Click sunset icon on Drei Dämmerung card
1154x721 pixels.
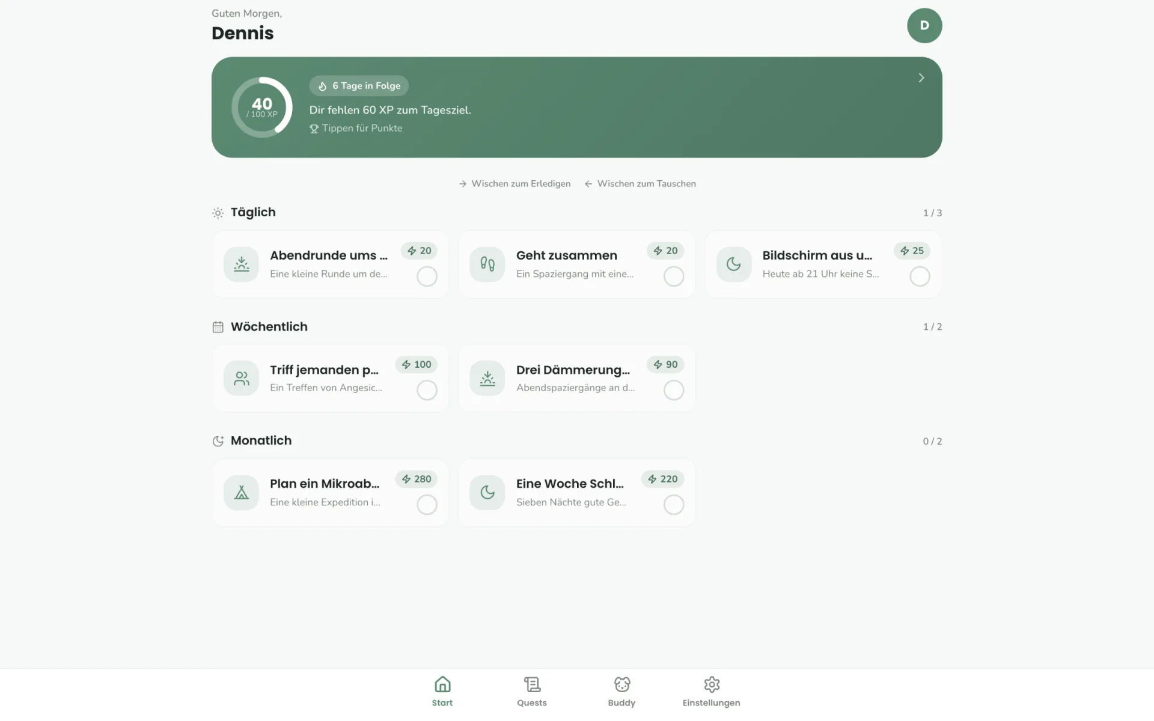click(487, 378)
